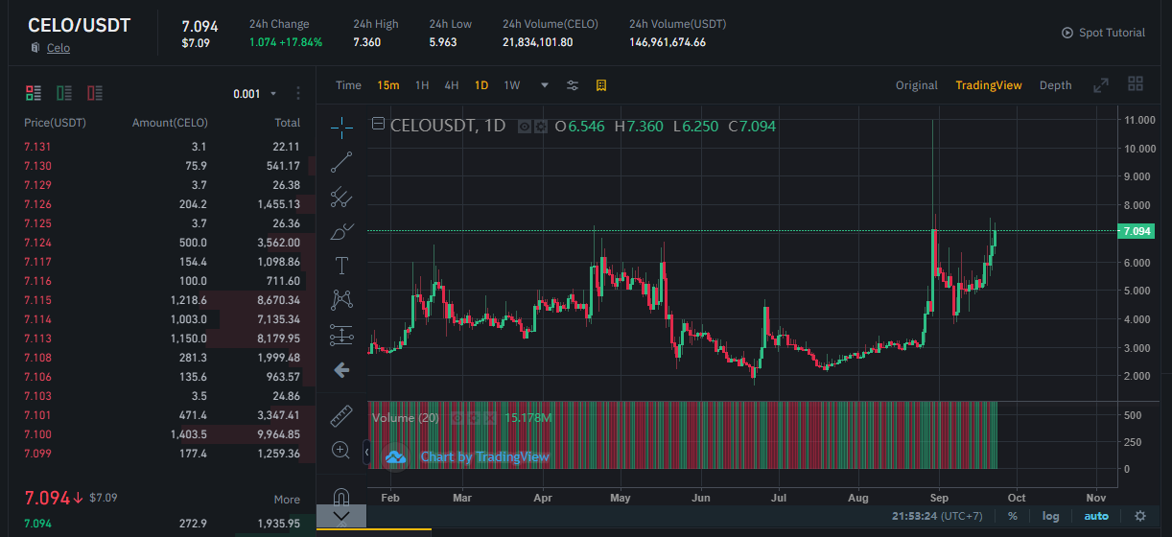The height and width of the screenshot is (537, 1172).
Task: Collapse the drawing toolbar side handle
Action: click(368, 451)
